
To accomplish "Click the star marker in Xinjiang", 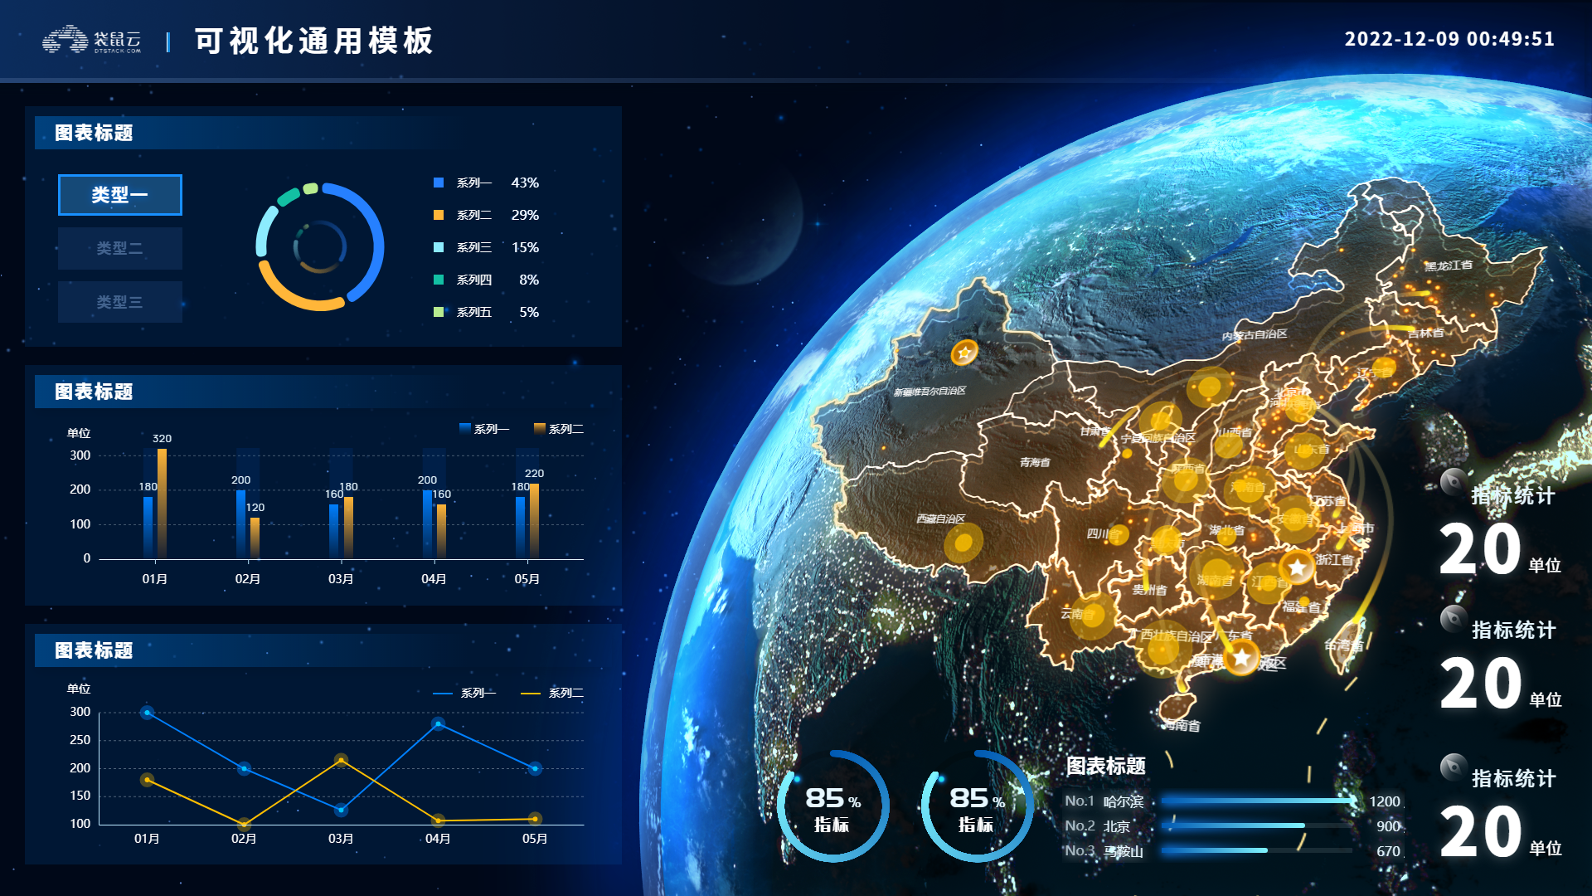I will coord(963,353).
